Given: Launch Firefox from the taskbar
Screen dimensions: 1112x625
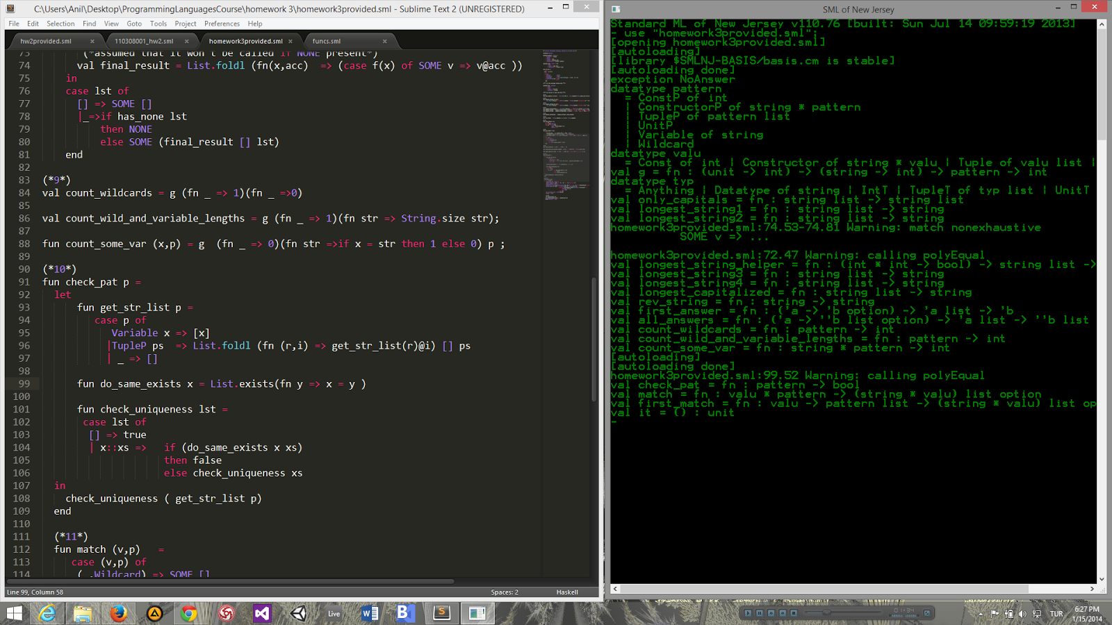Looking at the screenshot, I should [x=119, y=613].
